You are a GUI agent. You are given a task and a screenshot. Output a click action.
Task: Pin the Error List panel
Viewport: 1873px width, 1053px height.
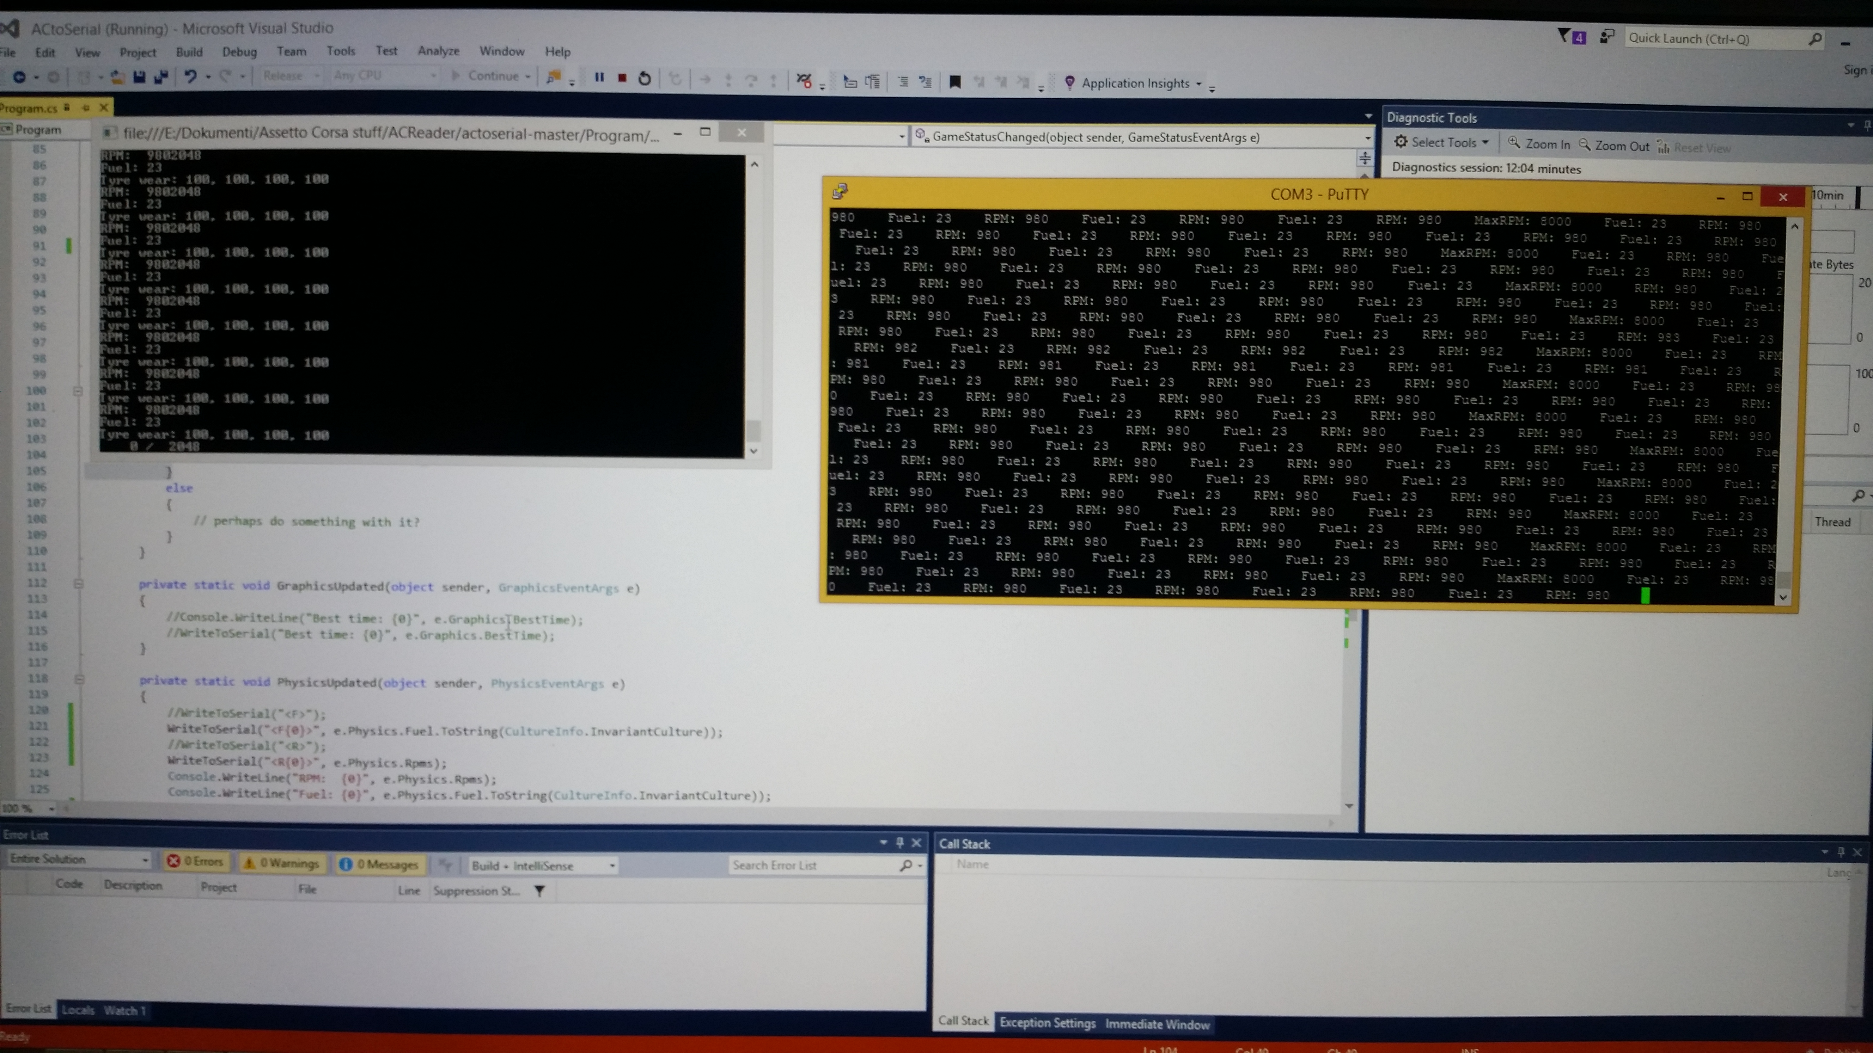[x=899, y=842]
